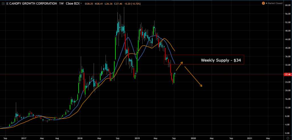Image resolution: width=292 pixels, height=140 pixels.
Task: Click the flag icon beside Canopy Growth title
Action: [x=7, y=3]
